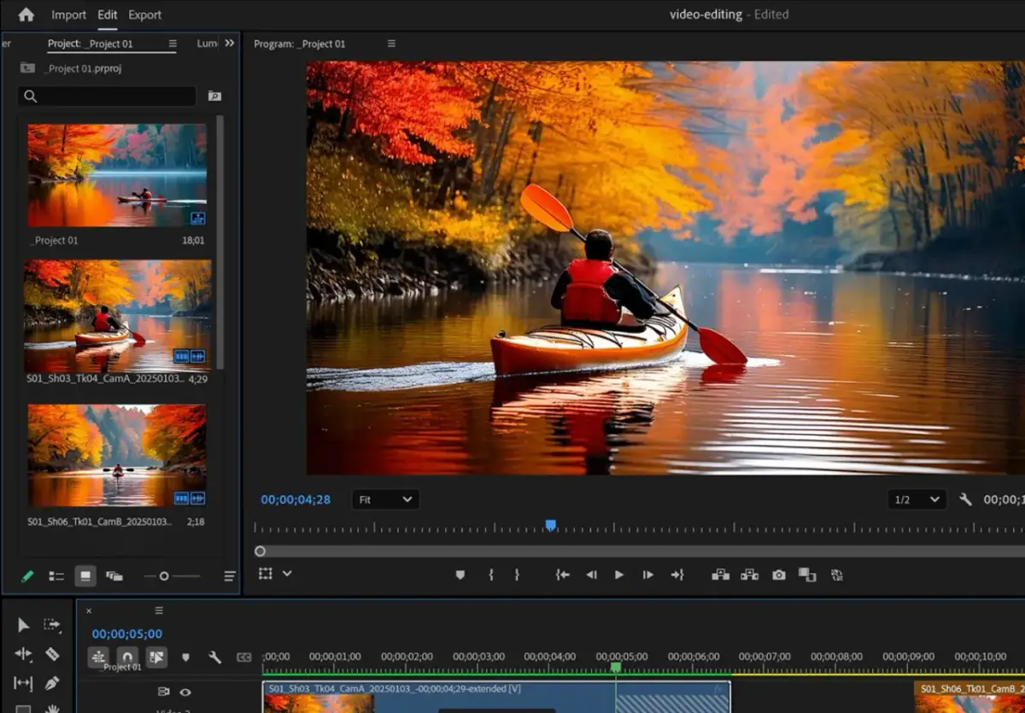Viewport: 1025px width, 713px height.
Task: Open timeline display settings wrench
Action: (x=214, y=657)
